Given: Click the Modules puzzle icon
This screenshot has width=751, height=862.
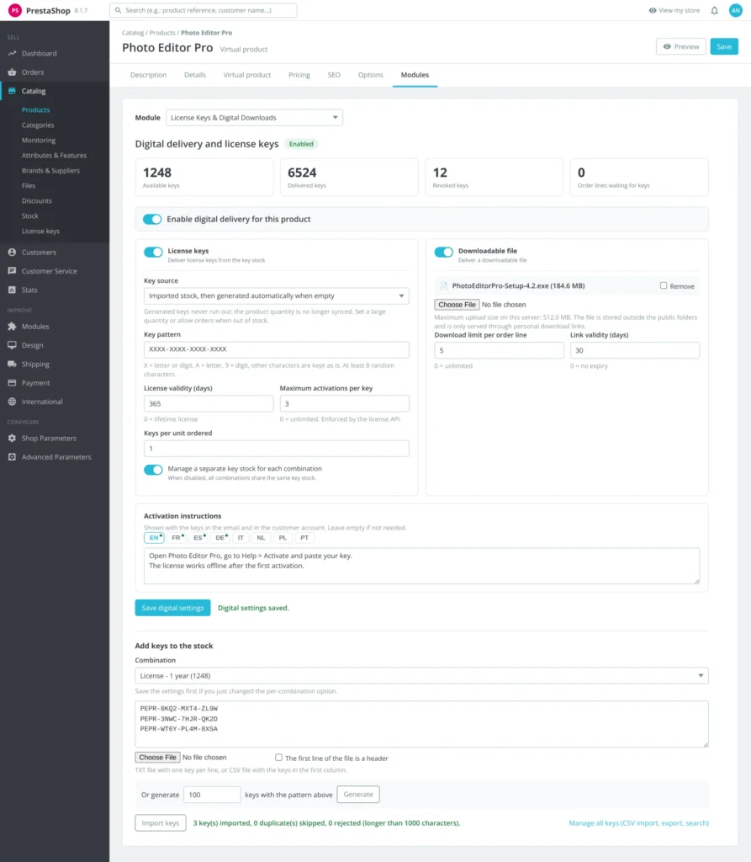Looking at the screenshot, I should 12,327.
